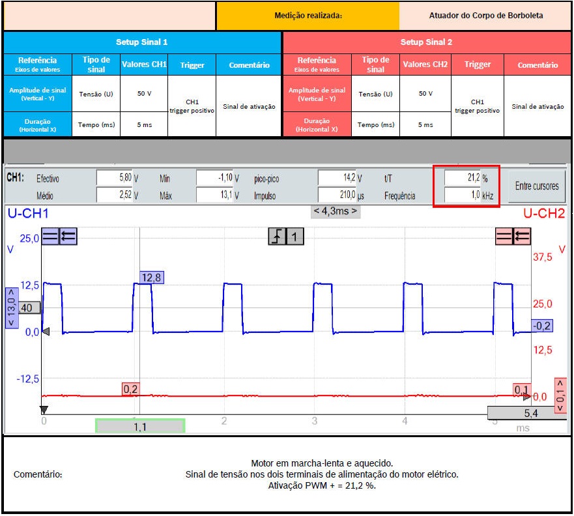Click the gray zero-level triangle on left axis

click(46, 332)
